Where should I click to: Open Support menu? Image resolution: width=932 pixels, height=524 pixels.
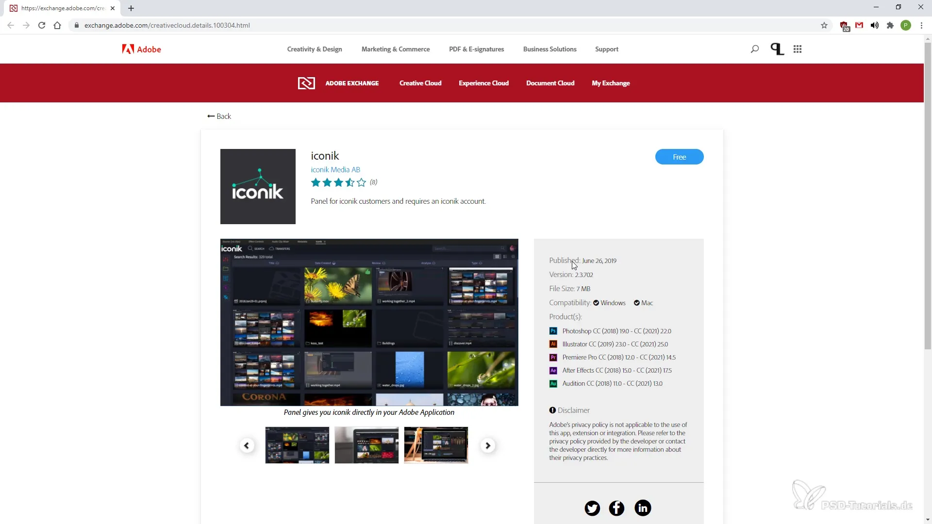point(607,49)
